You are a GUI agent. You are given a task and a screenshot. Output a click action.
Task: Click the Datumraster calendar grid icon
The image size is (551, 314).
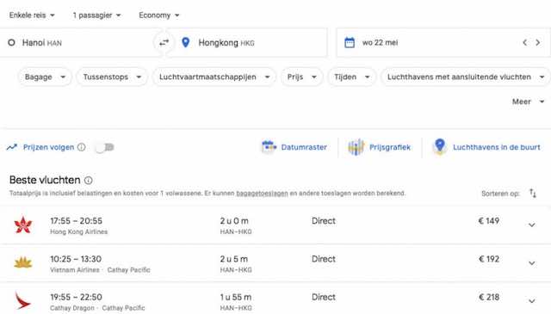[x=269, y=147]
